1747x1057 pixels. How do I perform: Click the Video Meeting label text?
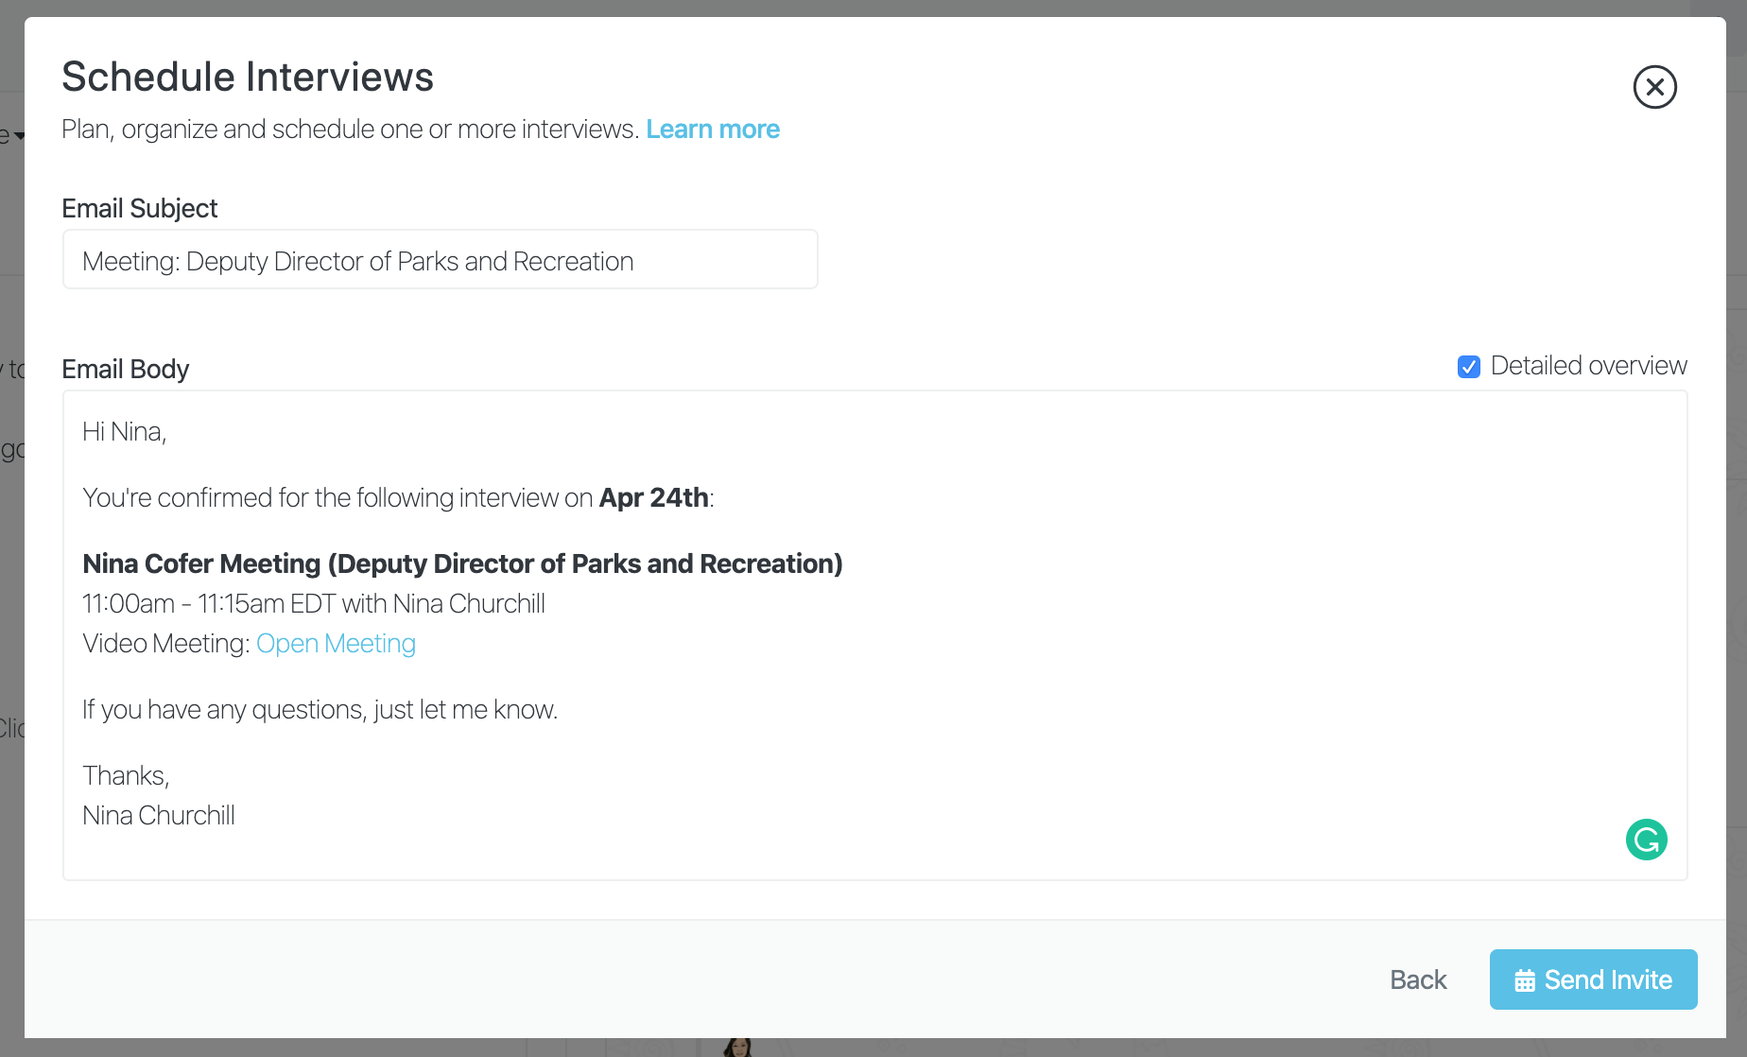(165, 644)
